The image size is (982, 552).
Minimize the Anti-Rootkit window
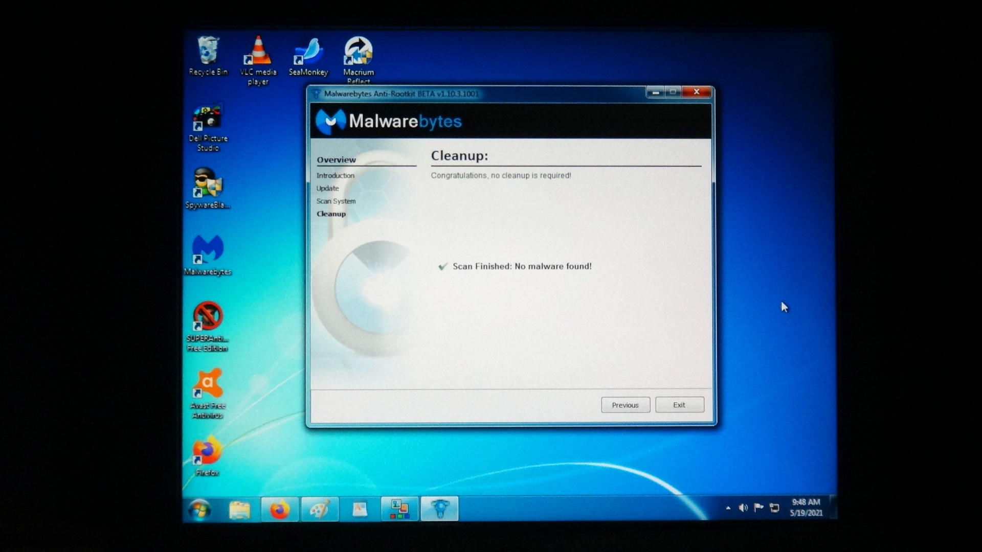[x=655, y=92]
